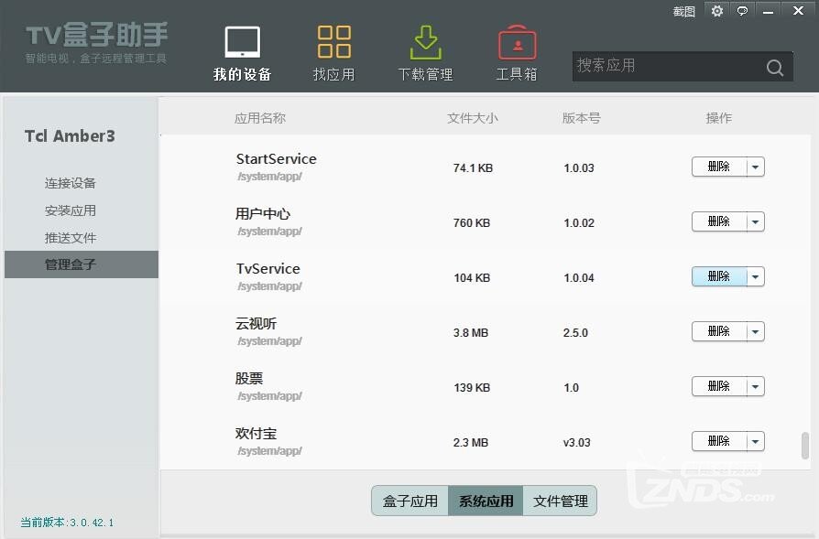The width and height of the screenshot is (819, 539).
Task: Switch to the 盒子应用 tab
Action: coord(410,501)
